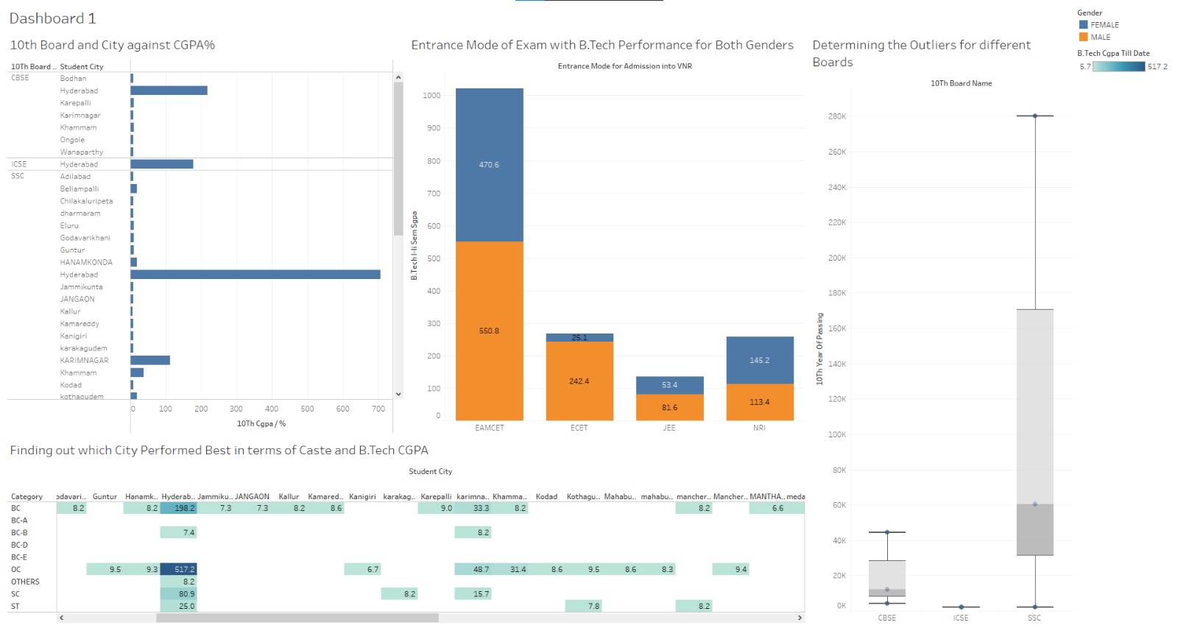Click the BC karimnagar cell 33.3

(473, 508)
